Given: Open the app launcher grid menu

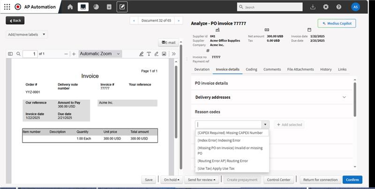Looking at the screenshot, I should tap(7, 7).
